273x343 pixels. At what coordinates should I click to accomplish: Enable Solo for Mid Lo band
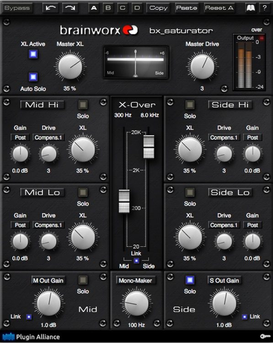pos(83,192)
